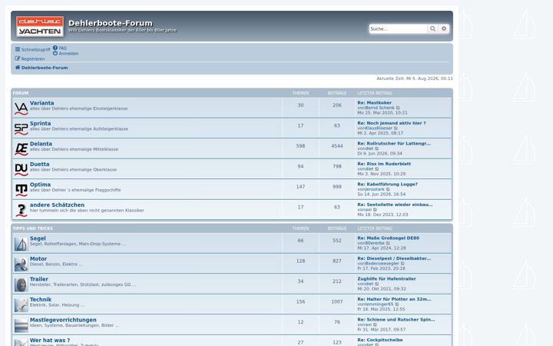Open the Motor propeller icon
This screenshot has height=346, width=553.
22,264
